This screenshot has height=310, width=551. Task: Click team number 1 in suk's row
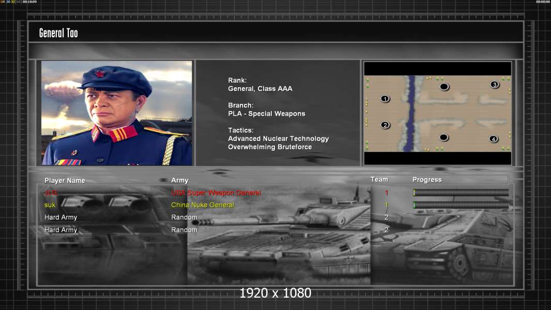[x=387, y=205]
